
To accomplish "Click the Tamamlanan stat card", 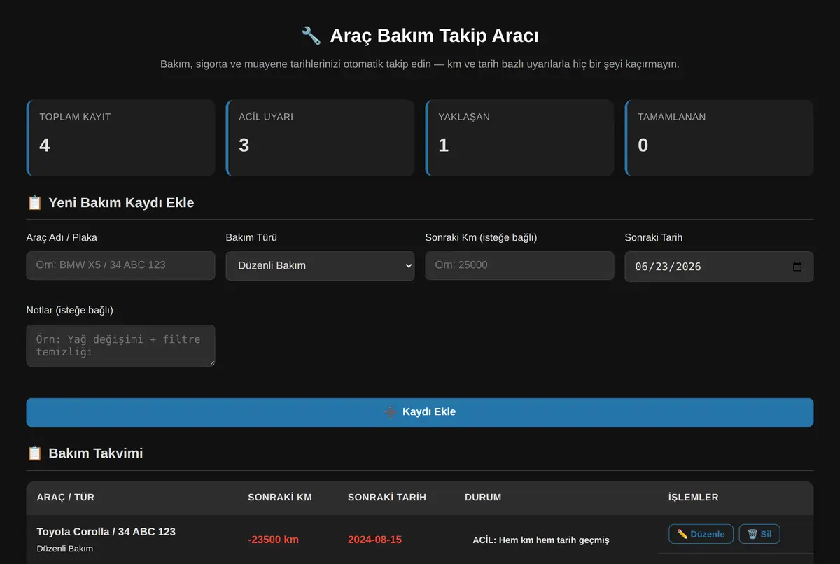I will [719, 138].
